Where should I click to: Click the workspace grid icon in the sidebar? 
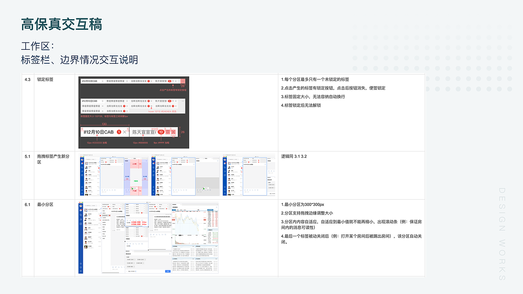click(80, 223)
